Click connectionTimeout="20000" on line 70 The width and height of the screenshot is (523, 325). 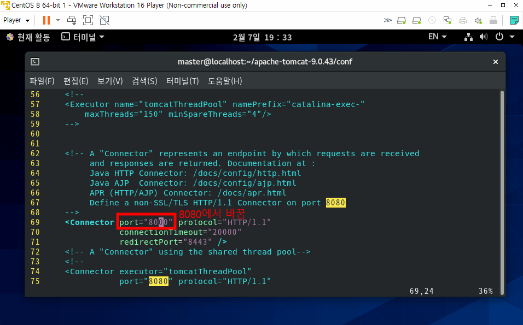[181, 232]
